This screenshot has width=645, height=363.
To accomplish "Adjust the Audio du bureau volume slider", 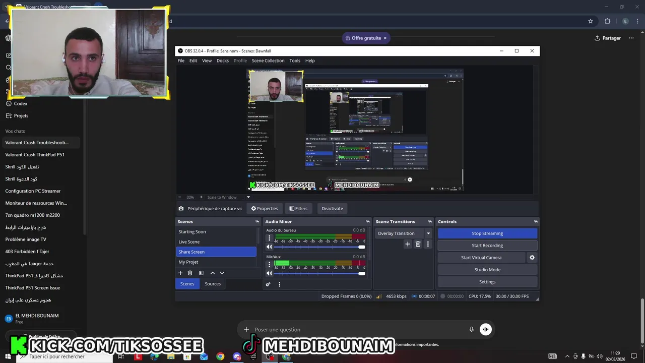I will (319, 247).
